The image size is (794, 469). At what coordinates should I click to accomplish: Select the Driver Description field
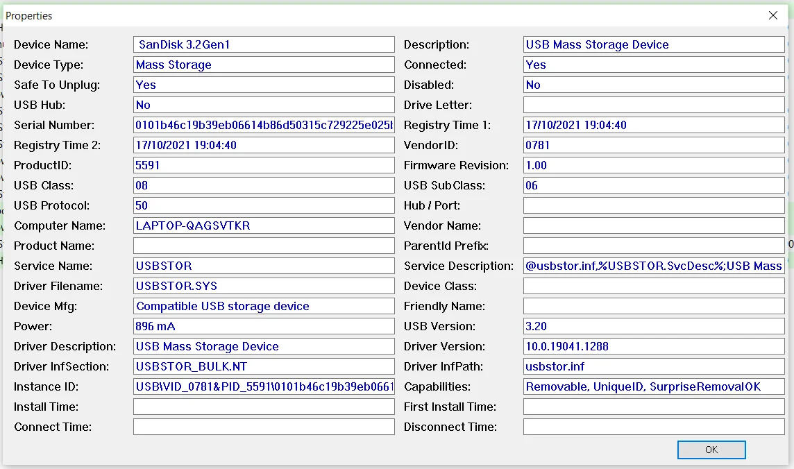(264, 347)
